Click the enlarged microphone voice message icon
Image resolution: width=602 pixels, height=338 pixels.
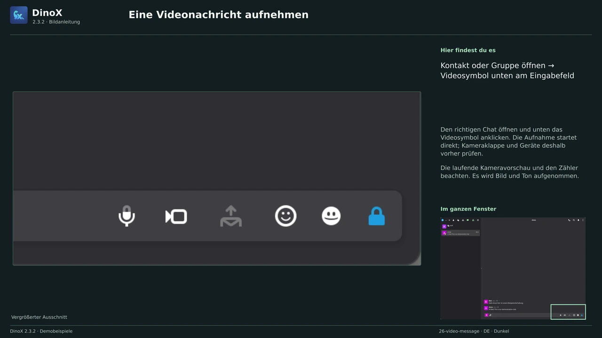pos(127,216)
